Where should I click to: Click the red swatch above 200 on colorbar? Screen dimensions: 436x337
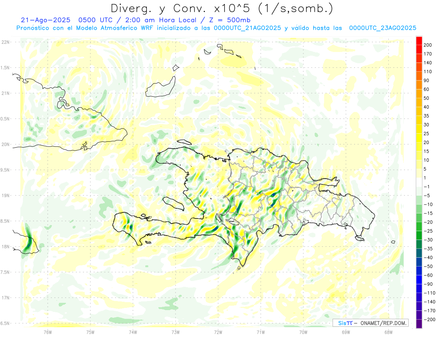click(x=419, y=41)
